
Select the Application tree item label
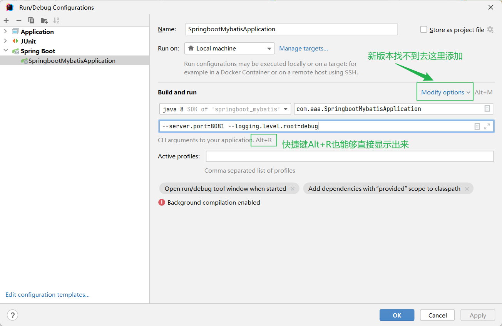[37, 32]
